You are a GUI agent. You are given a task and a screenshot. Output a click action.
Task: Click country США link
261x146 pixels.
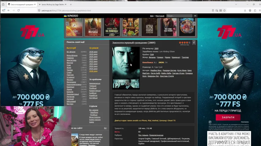point(152,54)
